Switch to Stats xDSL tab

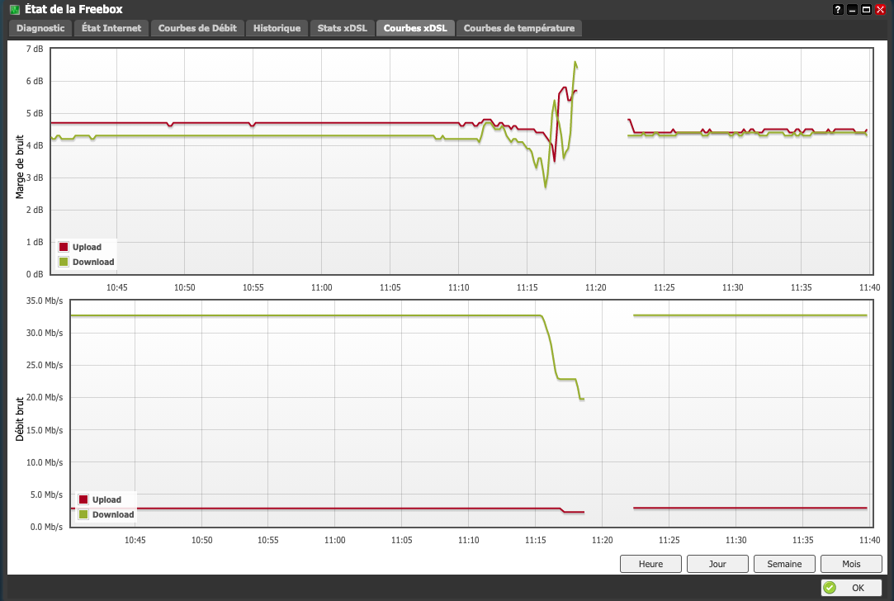[342, 28]
